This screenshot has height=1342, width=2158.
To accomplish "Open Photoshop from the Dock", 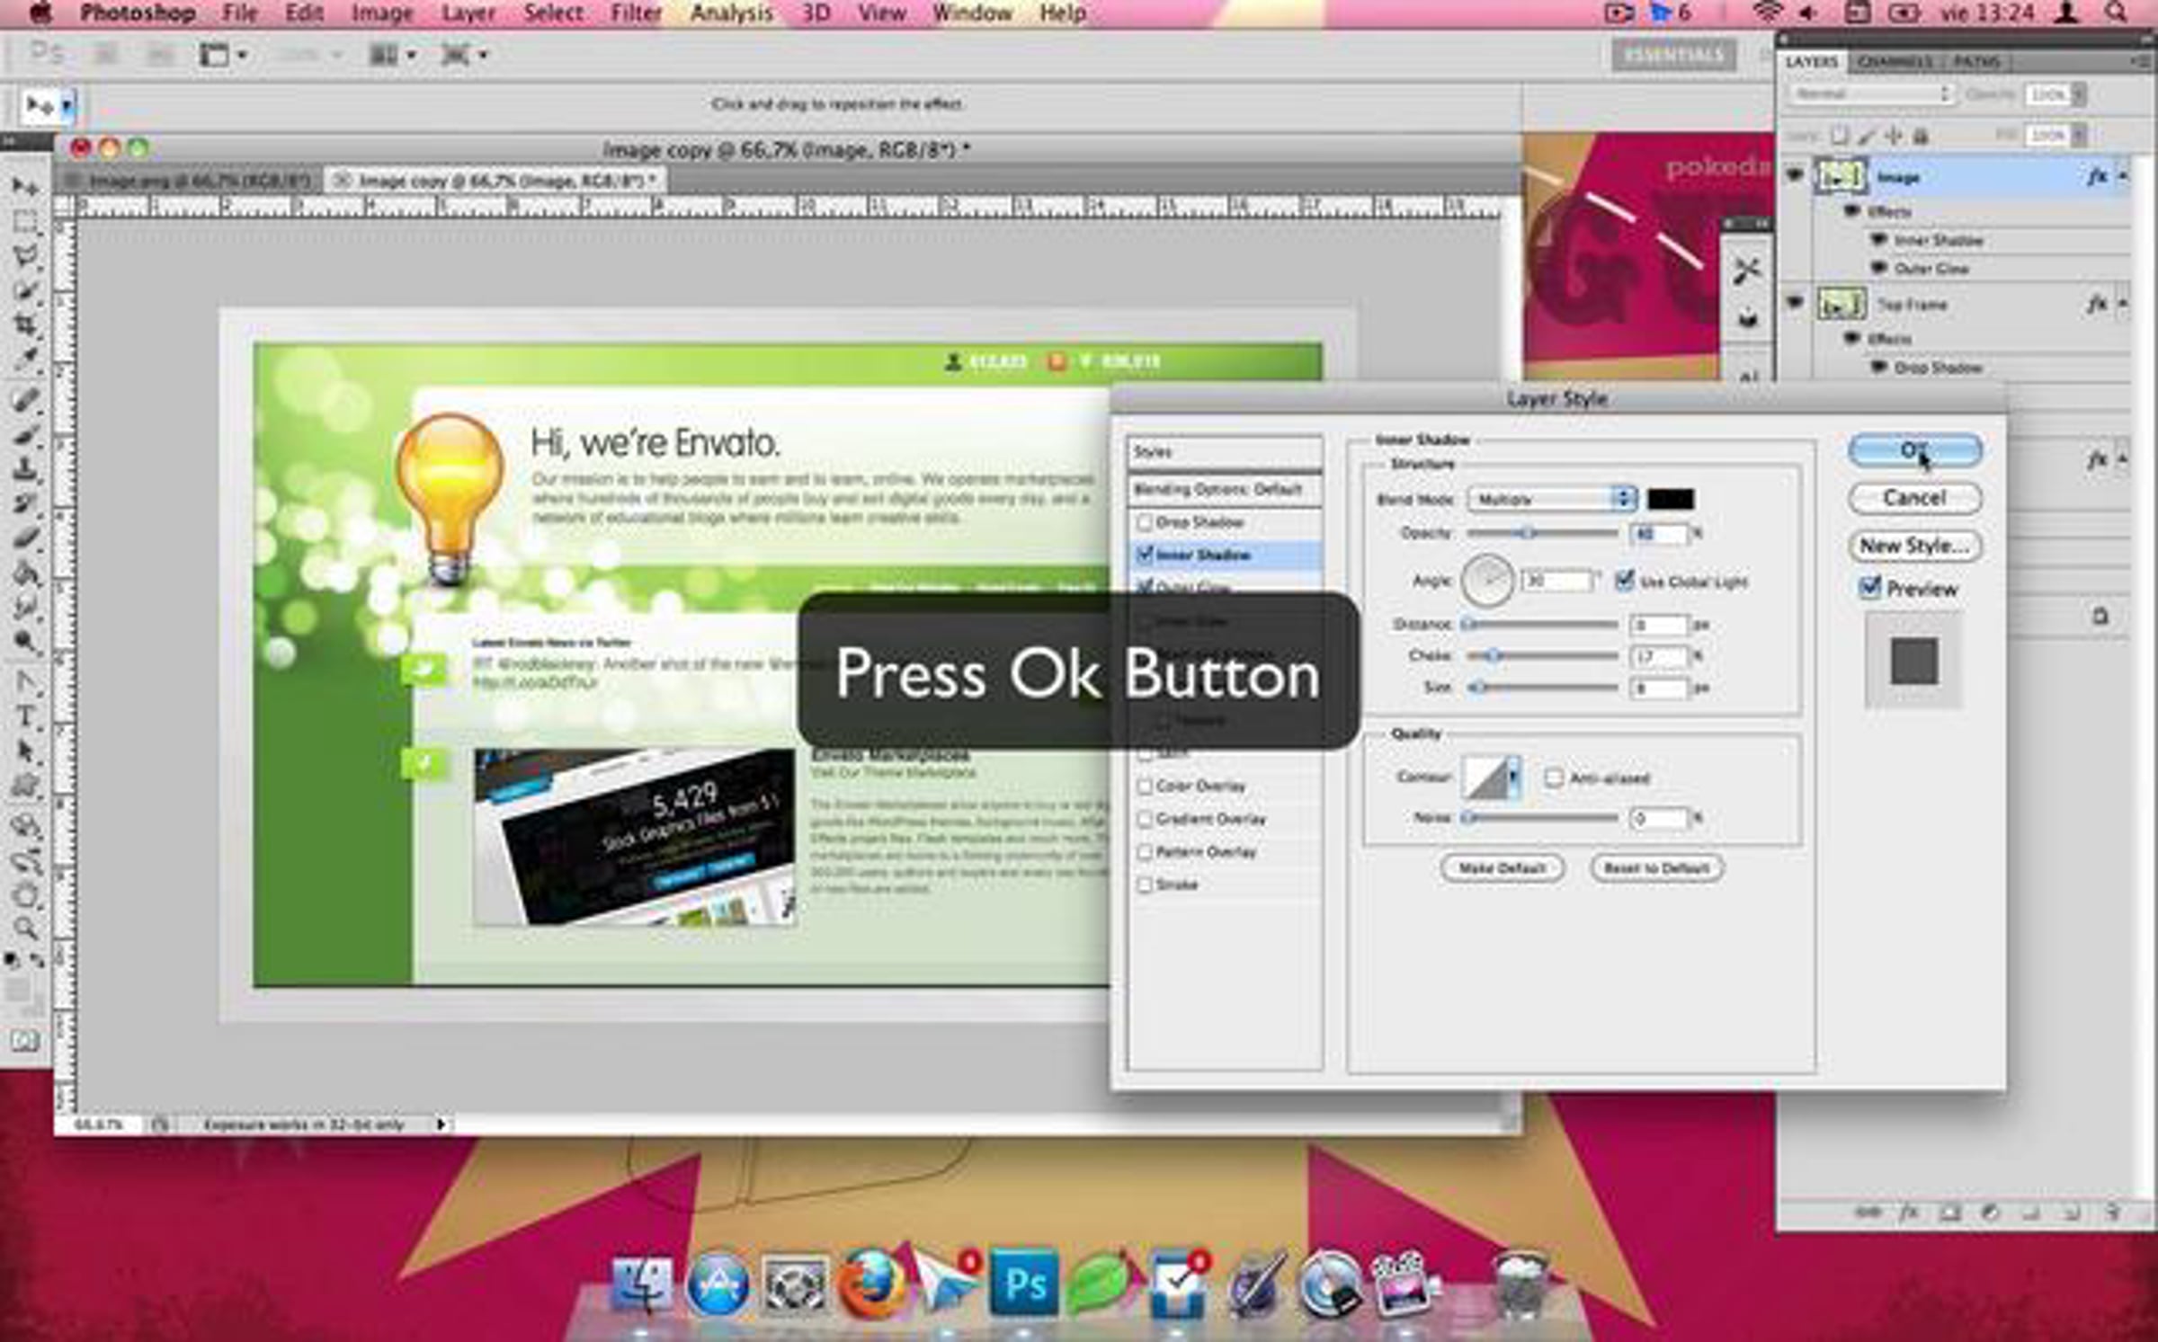I will pos(1023,1284).
